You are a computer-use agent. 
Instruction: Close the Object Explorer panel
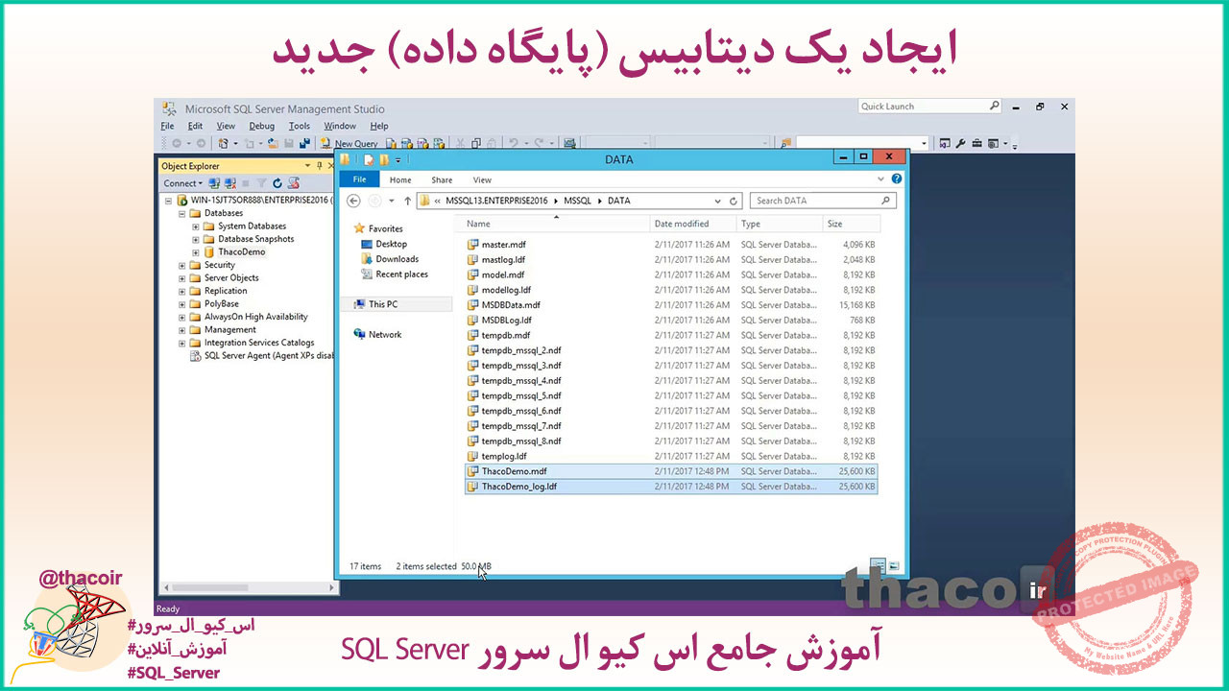tap(330, 166)
